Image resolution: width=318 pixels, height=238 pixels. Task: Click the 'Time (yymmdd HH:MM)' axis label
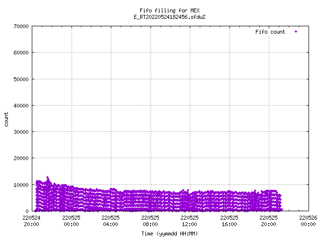click(x=169, y=234)
